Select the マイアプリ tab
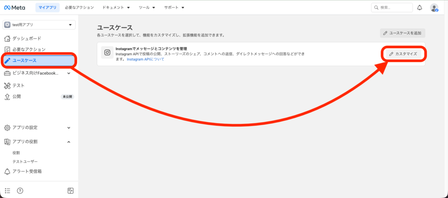448x198 pixels. (x=47, y=7)
